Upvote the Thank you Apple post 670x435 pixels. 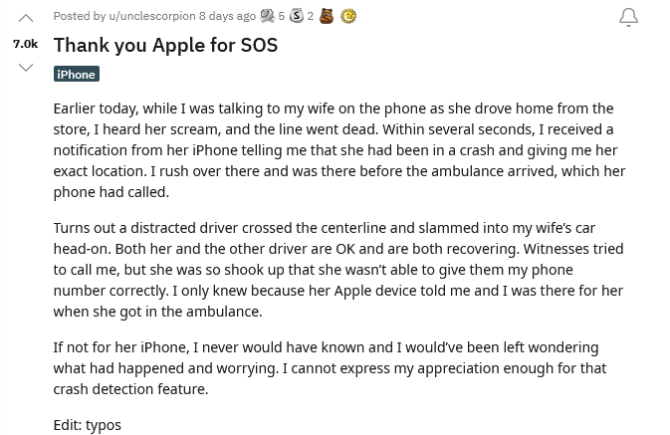[x=26, y=18]
